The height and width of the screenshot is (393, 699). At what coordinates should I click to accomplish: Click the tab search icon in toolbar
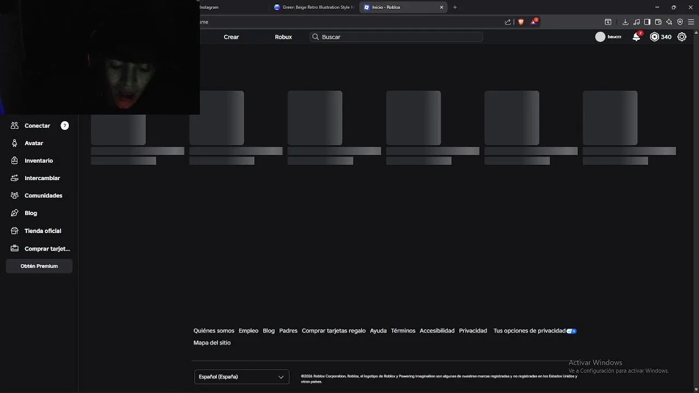coord(608,22)
